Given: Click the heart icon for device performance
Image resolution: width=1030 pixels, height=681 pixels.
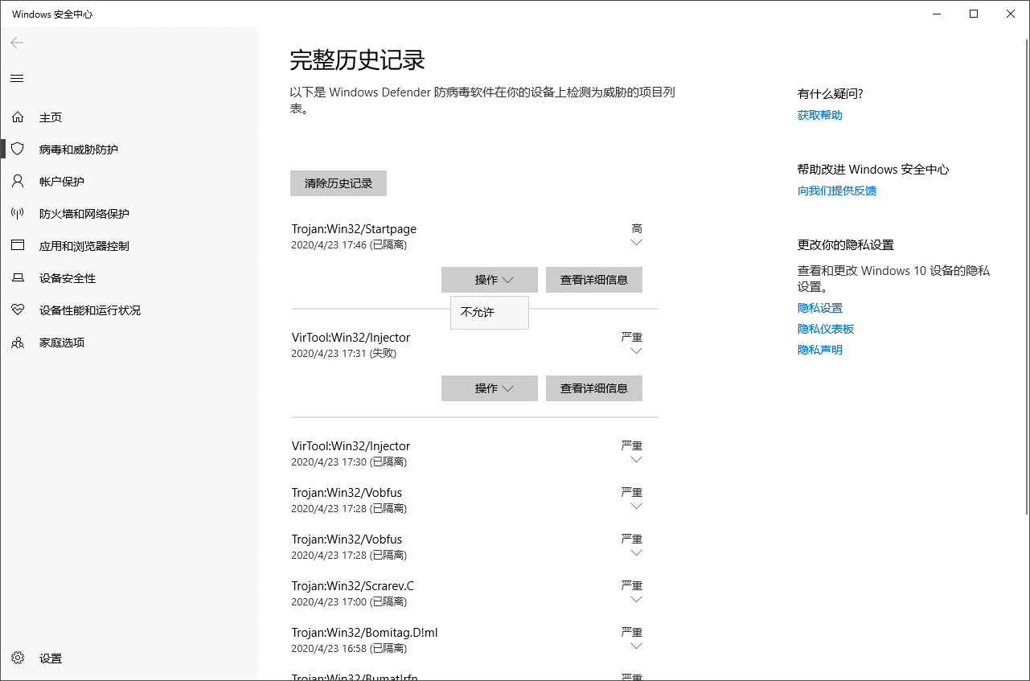Looking at the screenshot, I should 17,310.
